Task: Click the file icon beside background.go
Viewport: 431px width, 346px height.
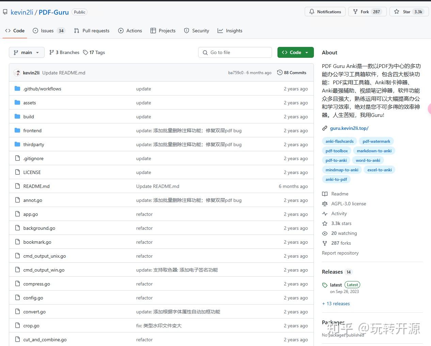Action: [18, 228]
